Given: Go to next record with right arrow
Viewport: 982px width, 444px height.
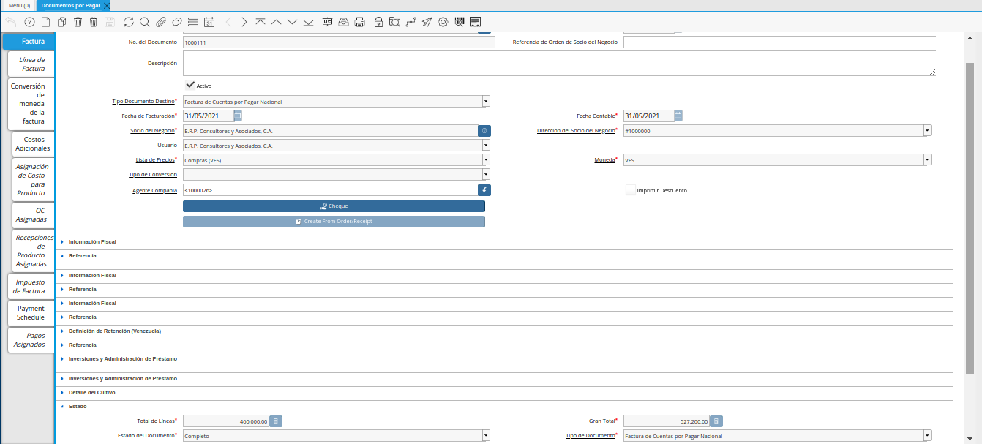Looking at the screenshot, I should click(244, 22).
